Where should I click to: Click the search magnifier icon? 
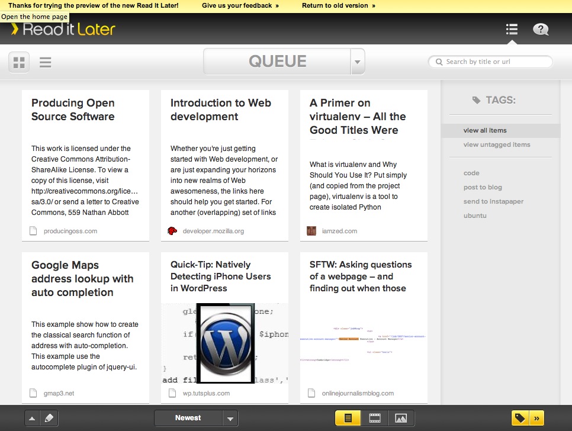(439, 62)
